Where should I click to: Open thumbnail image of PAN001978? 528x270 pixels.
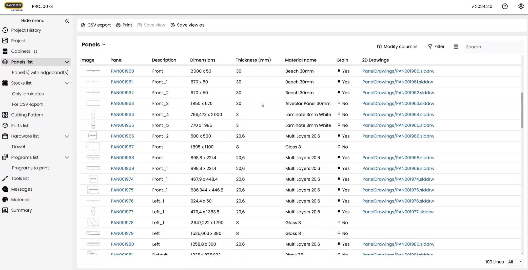[93, 222]
